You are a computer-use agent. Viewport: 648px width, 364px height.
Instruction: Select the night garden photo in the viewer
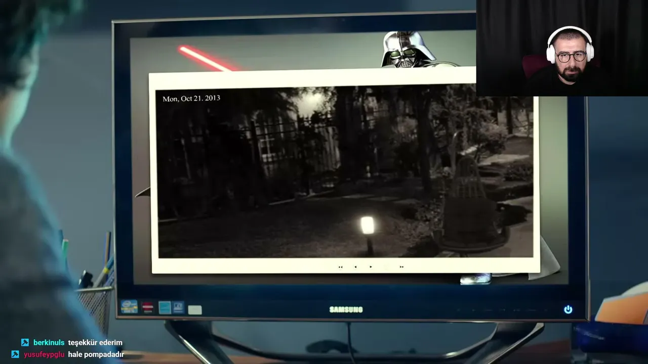(345, 172)
